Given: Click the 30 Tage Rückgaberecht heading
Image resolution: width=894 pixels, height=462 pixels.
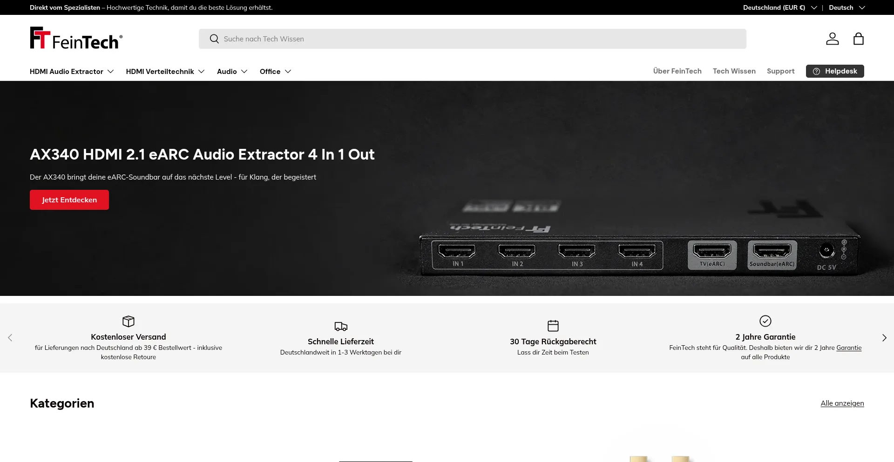Looking at the screenshot, I should tap(553, 341).
